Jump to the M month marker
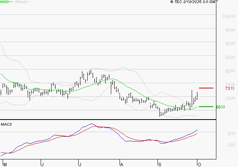 pos(4,164)
